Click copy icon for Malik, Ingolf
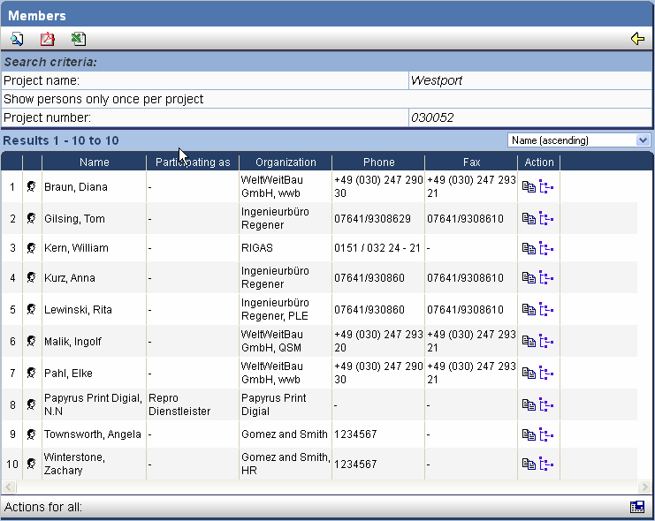655x521 pixels. [x=529, y=341]
